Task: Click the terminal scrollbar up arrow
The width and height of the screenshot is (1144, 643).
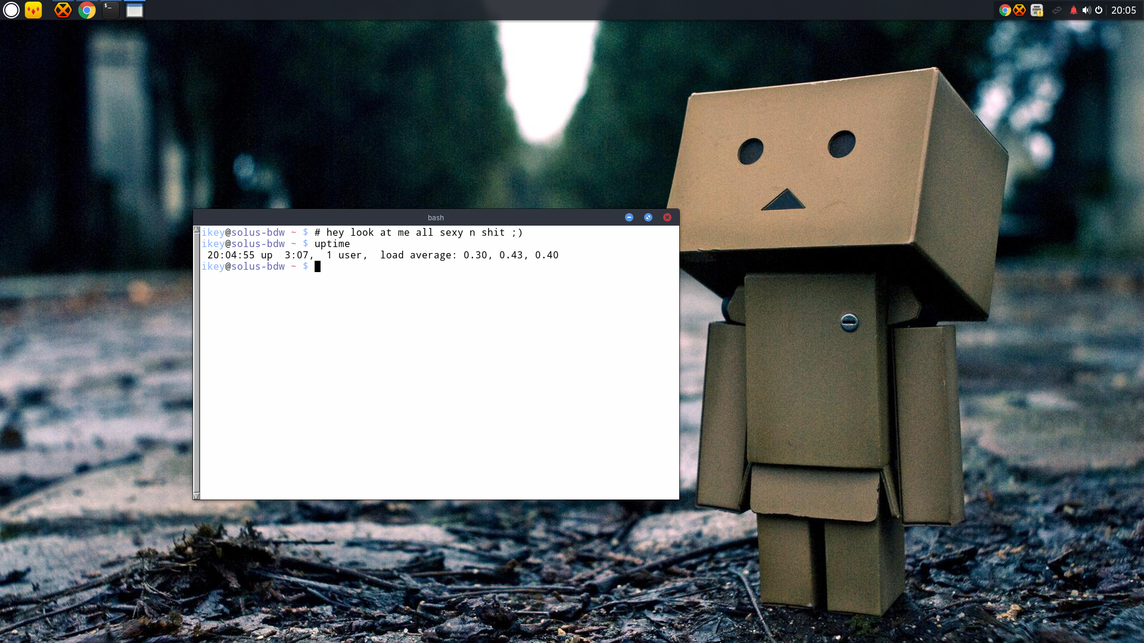Action: 197,229
